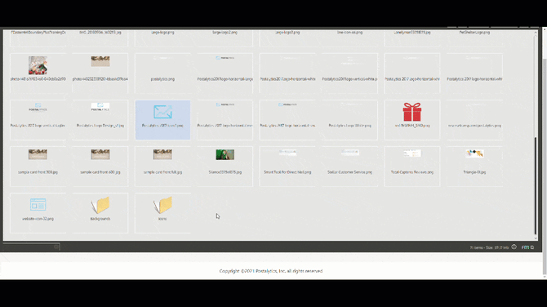
Task: Click the FM logo in status bar
Action: [x=525, y=247]
